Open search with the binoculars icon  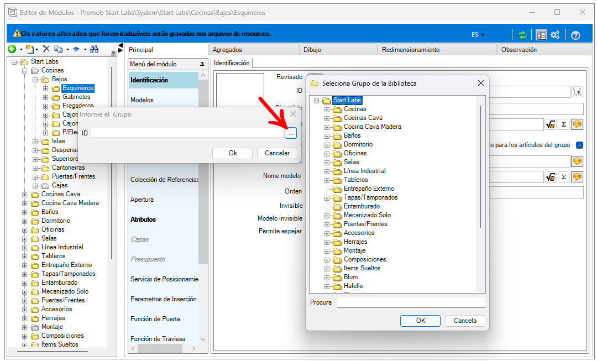click(x=95, y=49)
